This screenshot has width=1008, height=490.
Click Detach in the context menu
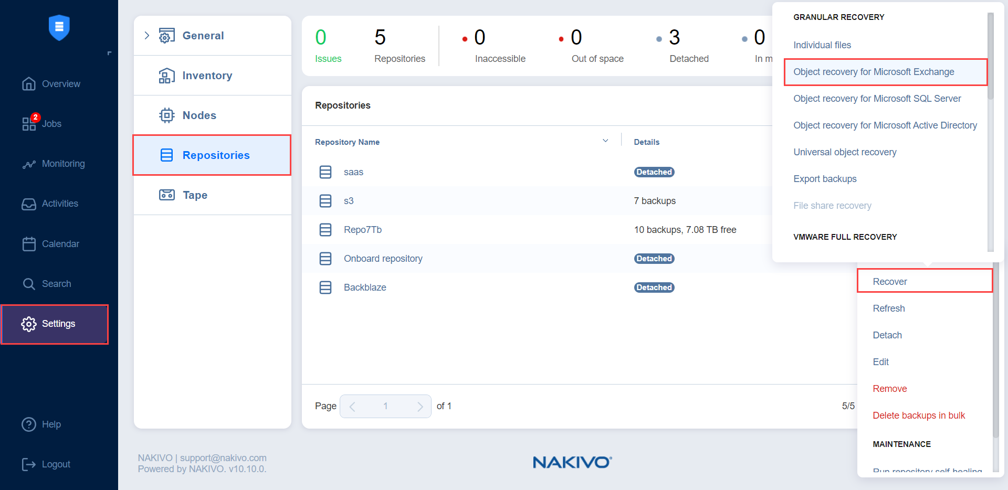click(x=887, y=335)
